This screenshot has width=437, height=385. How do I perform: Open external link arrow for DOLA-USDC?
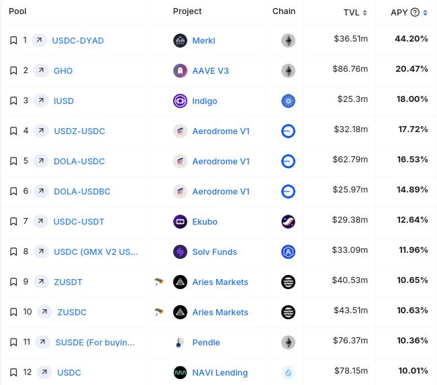tap(41, 161)
